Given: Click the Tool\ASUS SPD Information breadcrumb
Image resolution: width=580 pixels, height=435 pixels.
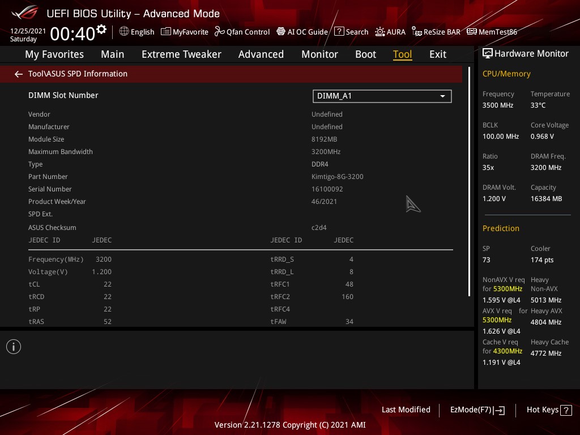Looking at the screenshot, I should (x=78, y=74).
